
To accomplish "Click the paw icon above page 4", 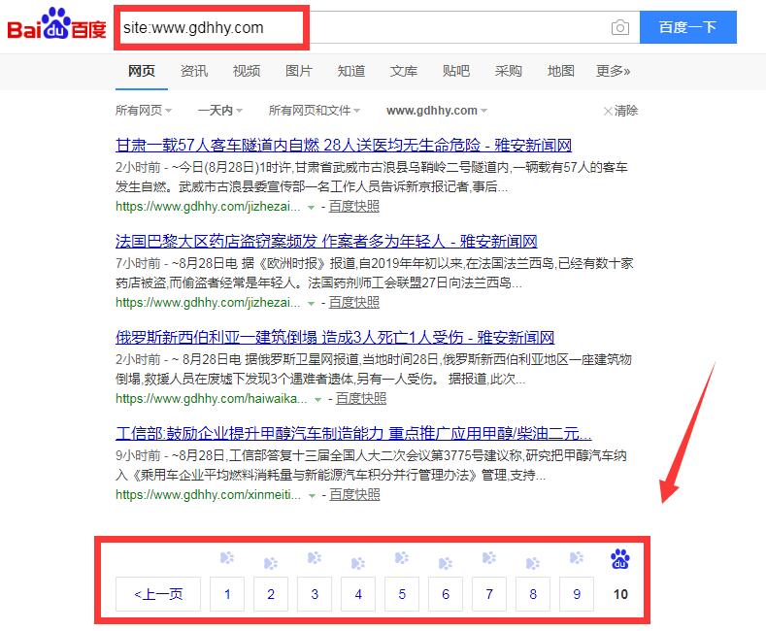I will click(358, 564).
